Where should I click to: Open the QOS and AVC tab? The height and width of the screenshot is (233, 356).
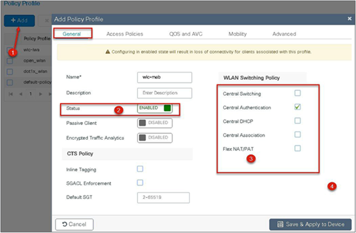click(x=185, y=34)
